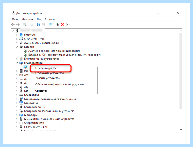Click the keyboards category icon
This screenshot has height=147, width=193.
pyautogui.click(x=21, y=95)
